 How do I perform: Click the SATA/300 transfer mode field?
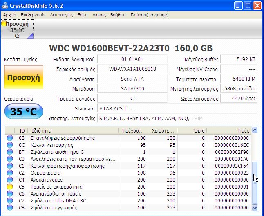click(x=132, y=89)
